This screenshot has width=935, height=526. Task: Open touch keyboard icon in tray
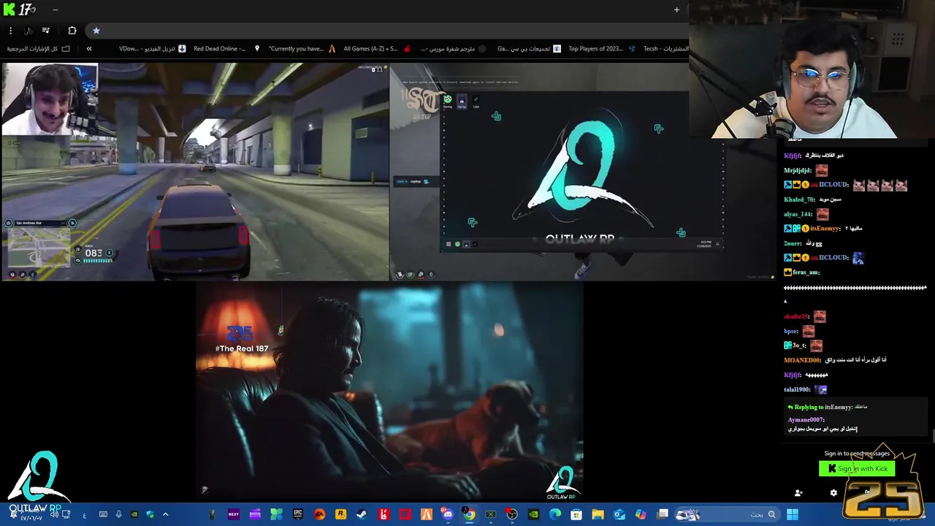click(103, 514)
